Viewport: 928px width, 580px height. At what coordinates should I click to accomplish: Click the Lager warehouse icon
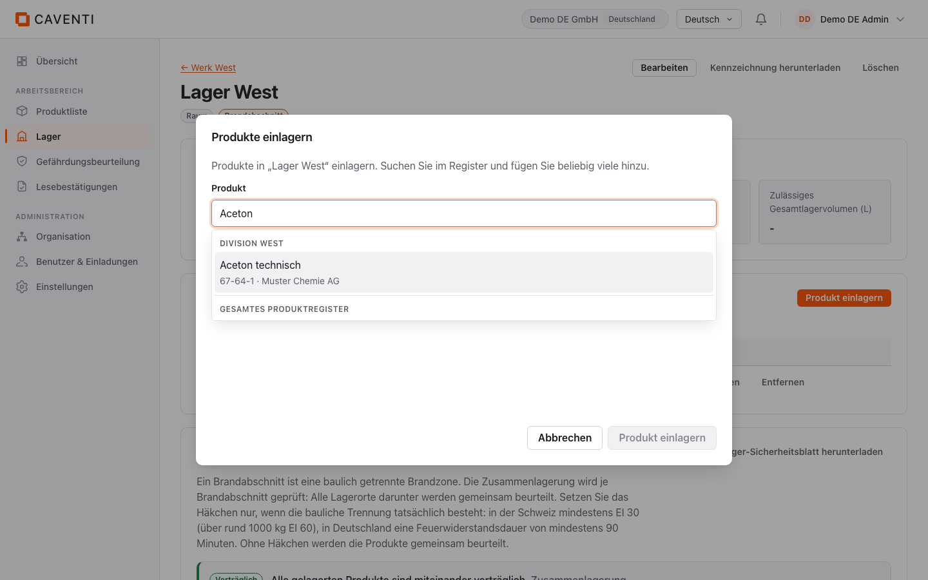pyautogui.click(x=22, y=137)
